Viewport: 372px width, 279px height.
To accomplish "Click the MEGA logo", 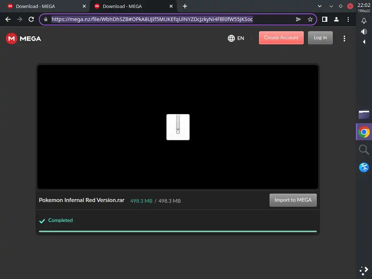I will [24, 39].
